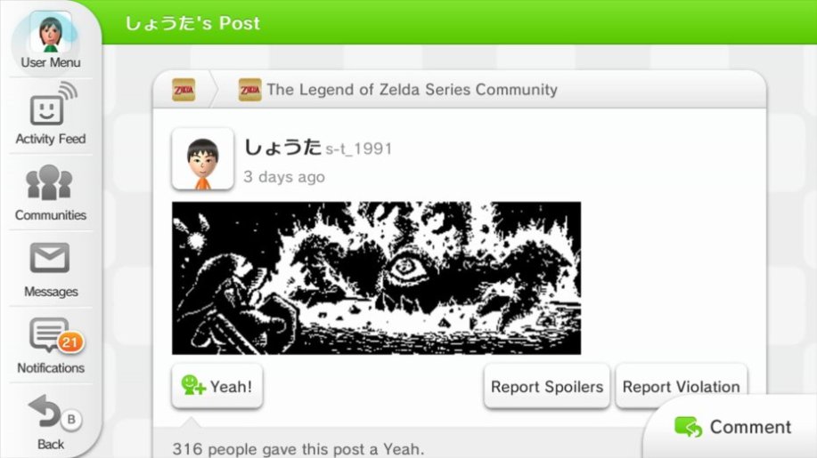Click the Back arrow icon

(45, 413)
